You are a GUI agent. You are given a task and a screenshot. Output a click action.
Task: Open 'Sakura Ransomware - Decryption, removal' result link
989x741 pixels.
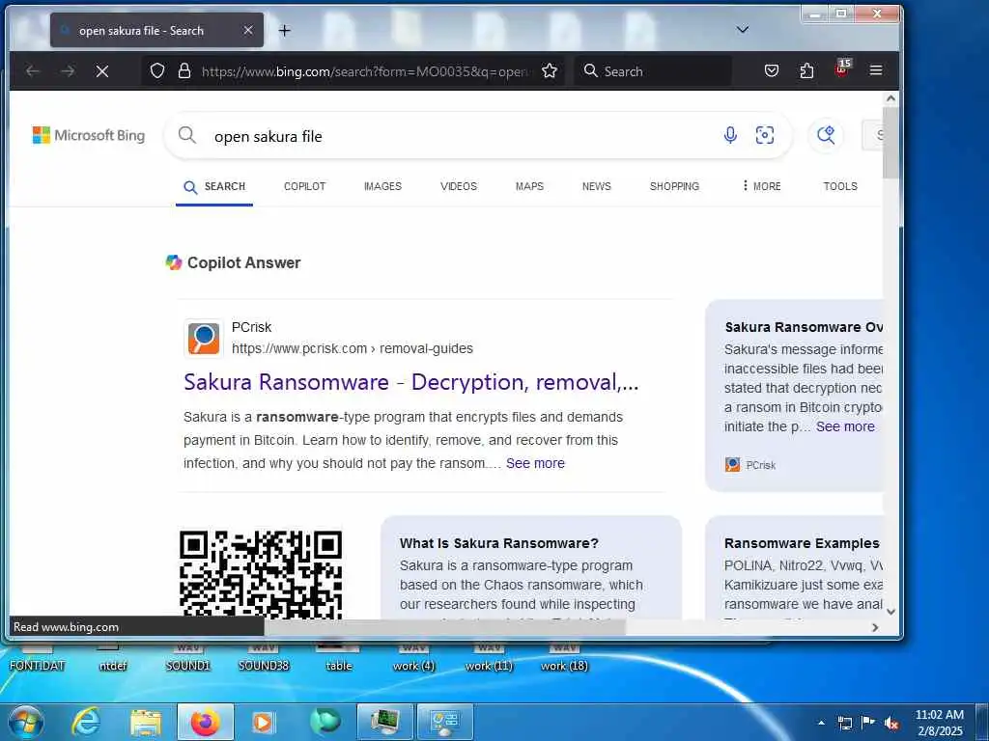[x=411, y=382]
